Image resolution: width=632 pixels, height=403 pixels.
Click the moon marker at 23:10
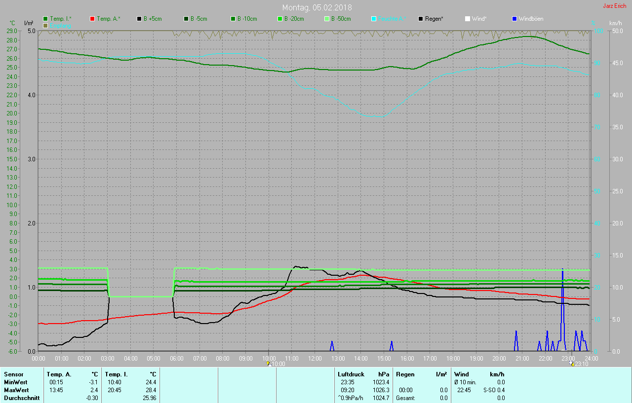pos(572,364)
